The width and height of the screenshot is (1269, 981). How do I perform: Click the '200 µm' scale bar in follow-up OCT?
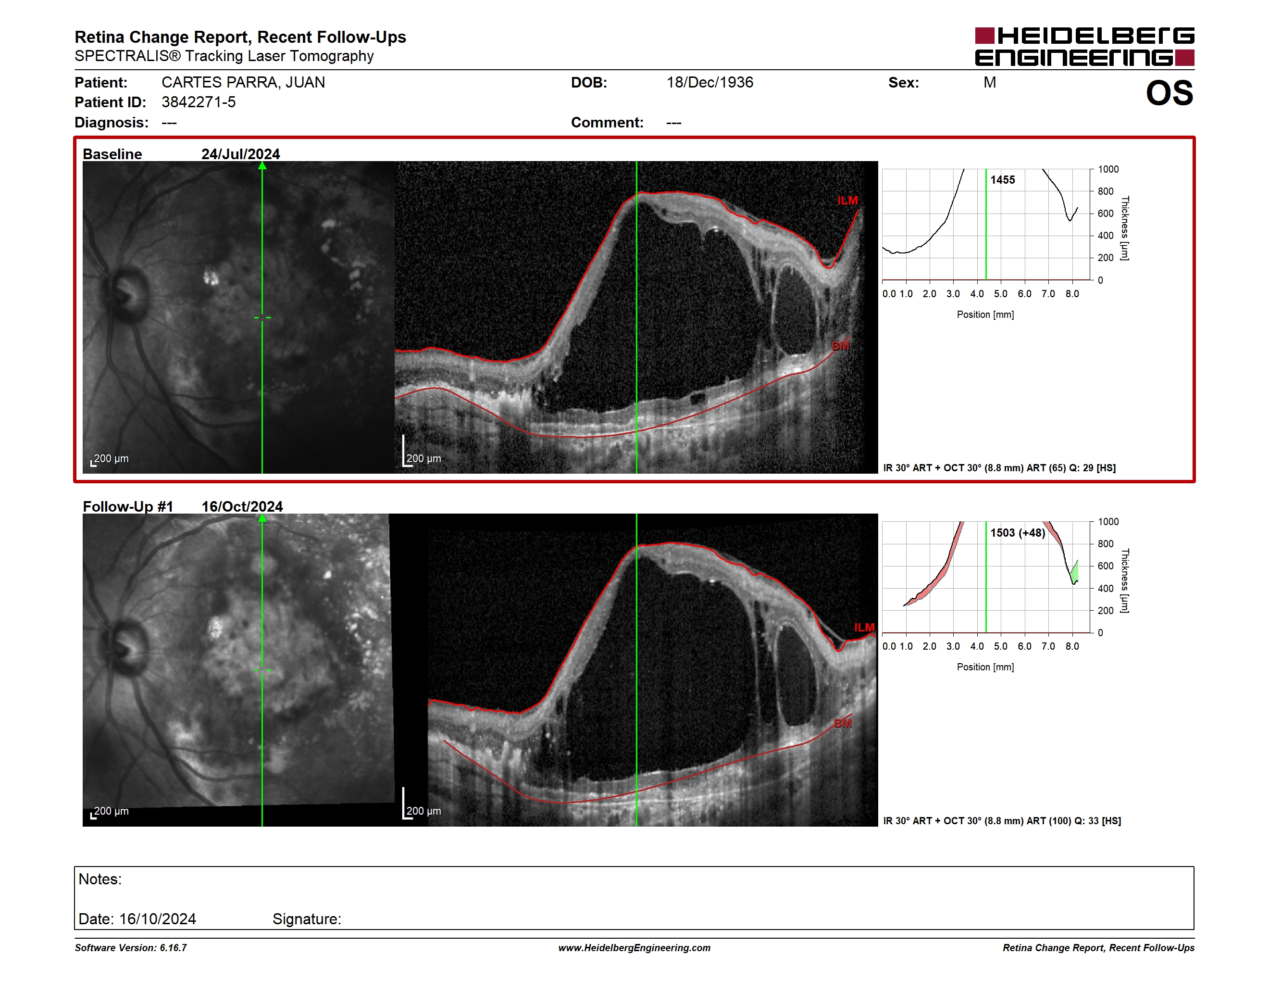422,803
